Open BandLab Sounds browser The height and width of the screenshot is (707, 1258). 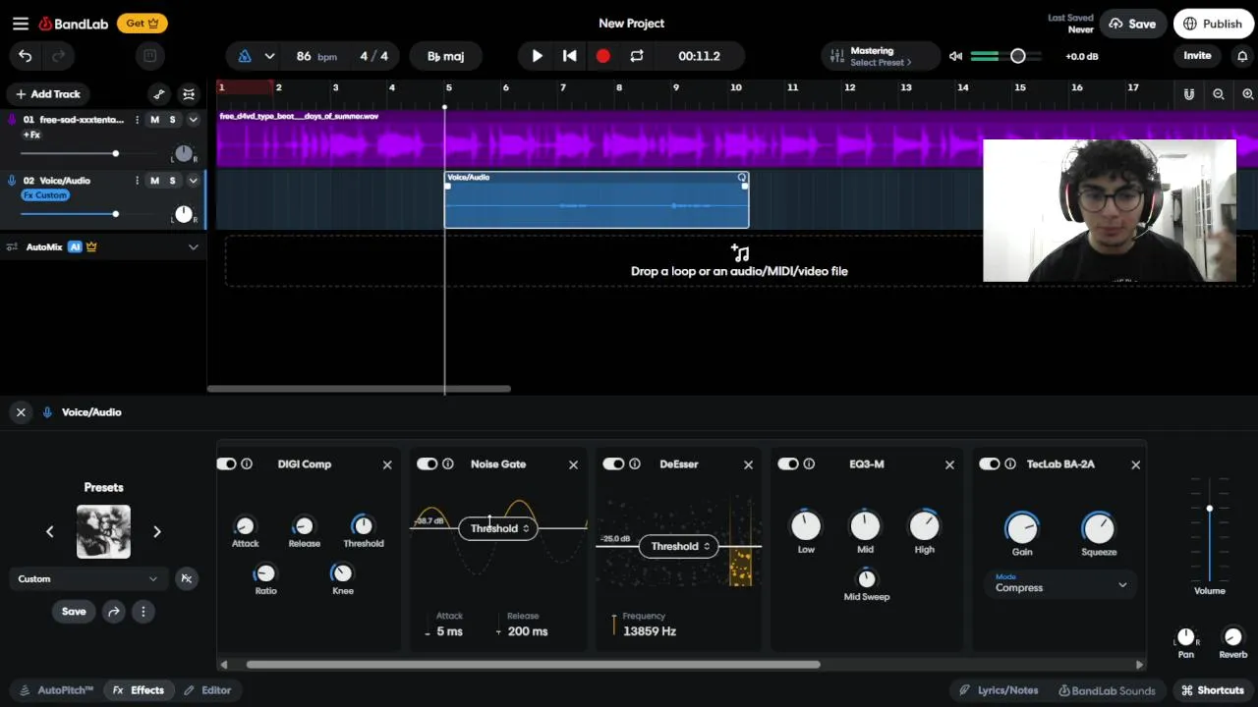pos(1110,690)
